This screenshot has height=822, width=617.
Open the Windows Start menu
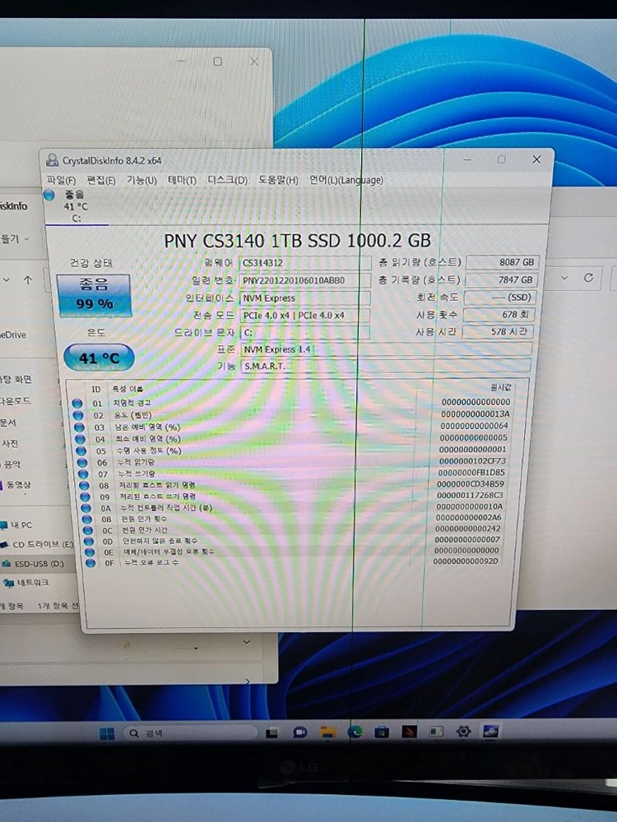click(x=107, y=733)
